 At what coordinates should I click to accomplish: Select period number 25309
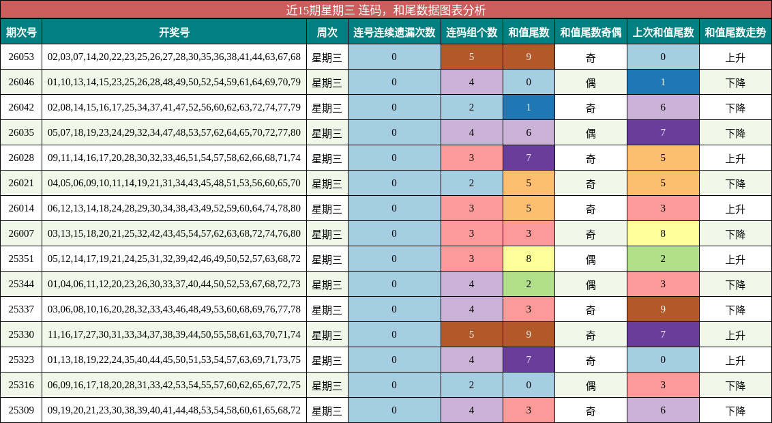20,410
